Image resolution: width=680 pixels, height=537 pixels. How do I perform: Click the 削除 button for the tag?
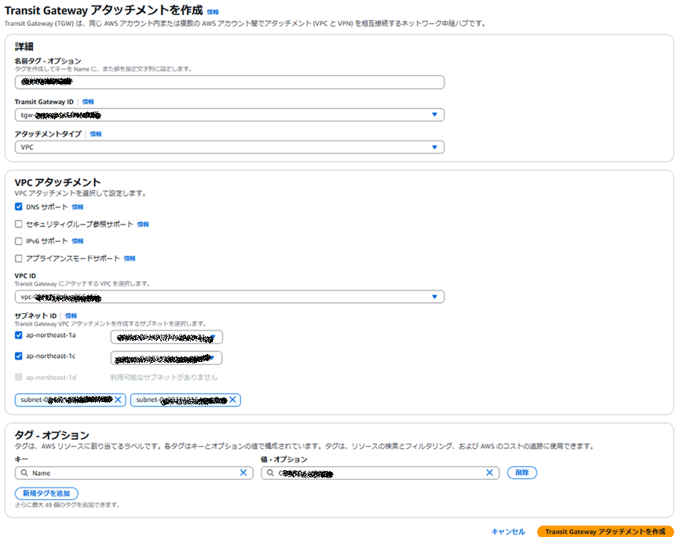pos(522,473)
